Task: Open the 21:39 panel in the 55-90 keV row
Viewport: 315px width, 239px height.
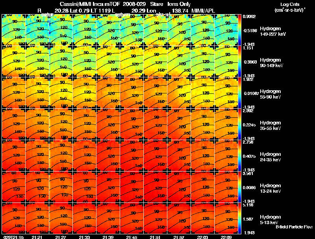Action: (108, 93)
